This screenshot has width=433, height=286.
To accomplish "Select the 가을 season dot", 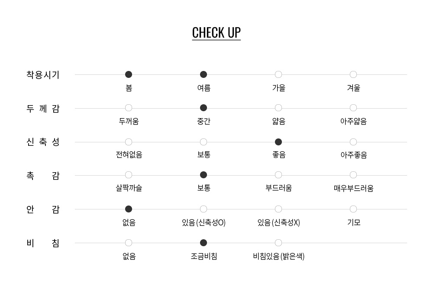I will 278,74.
